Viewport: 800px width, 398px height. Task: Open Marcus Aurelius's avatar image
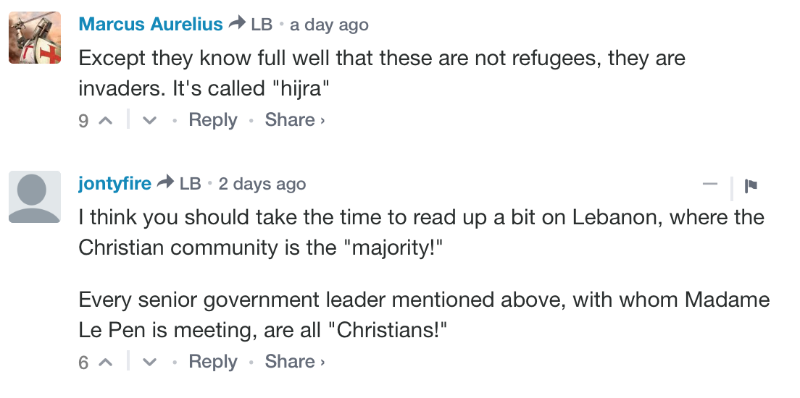pyautogui.click(x=35, y=38)
